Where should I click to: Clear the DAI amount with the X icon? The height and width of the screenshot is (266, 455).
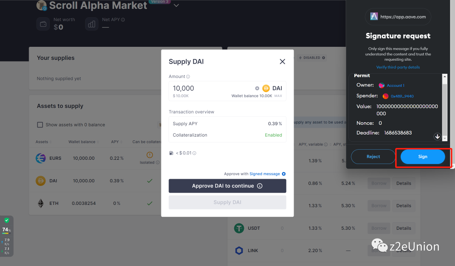(257, 88)
